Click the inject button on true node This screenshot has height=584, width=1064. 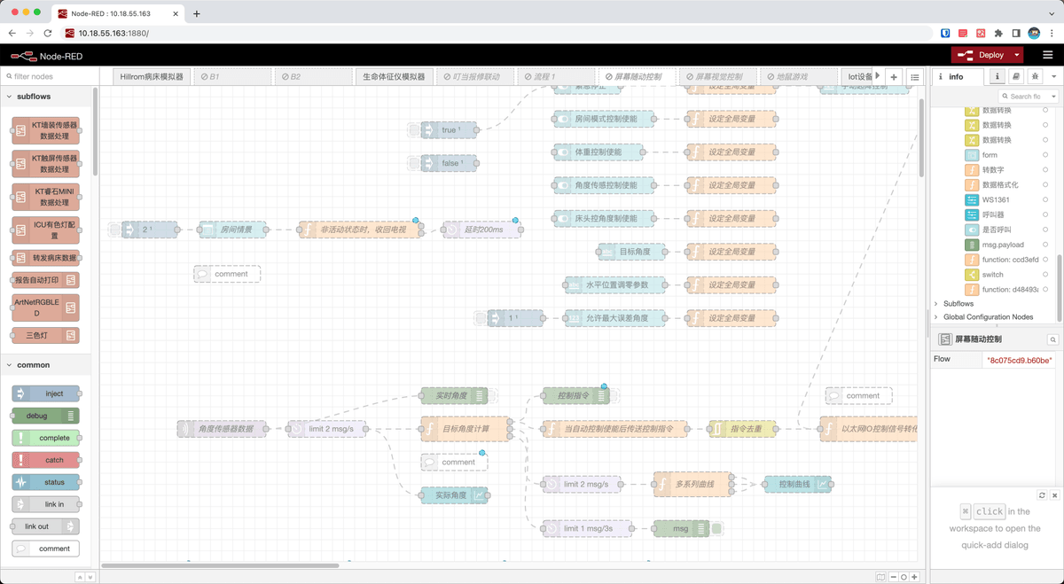[414, 130]
